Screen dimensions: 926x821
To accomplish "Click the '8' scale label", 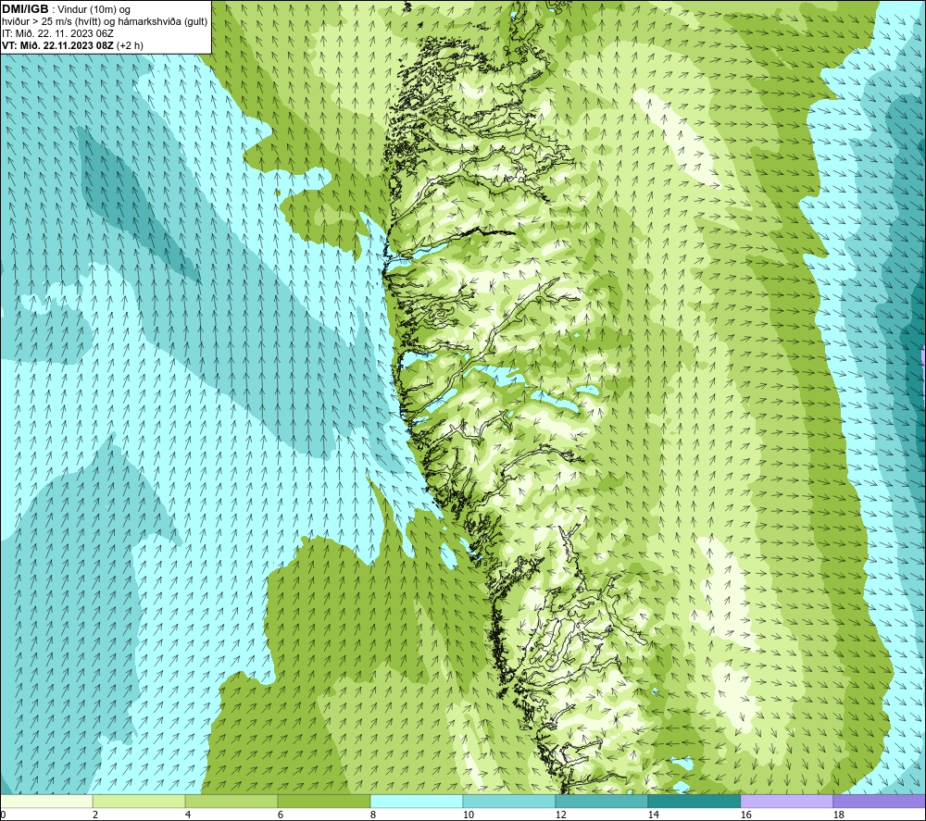I will pos(372,815).
